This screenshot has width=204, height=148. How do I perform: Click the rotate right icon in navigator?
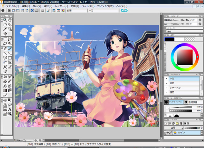tap(187, 24)
